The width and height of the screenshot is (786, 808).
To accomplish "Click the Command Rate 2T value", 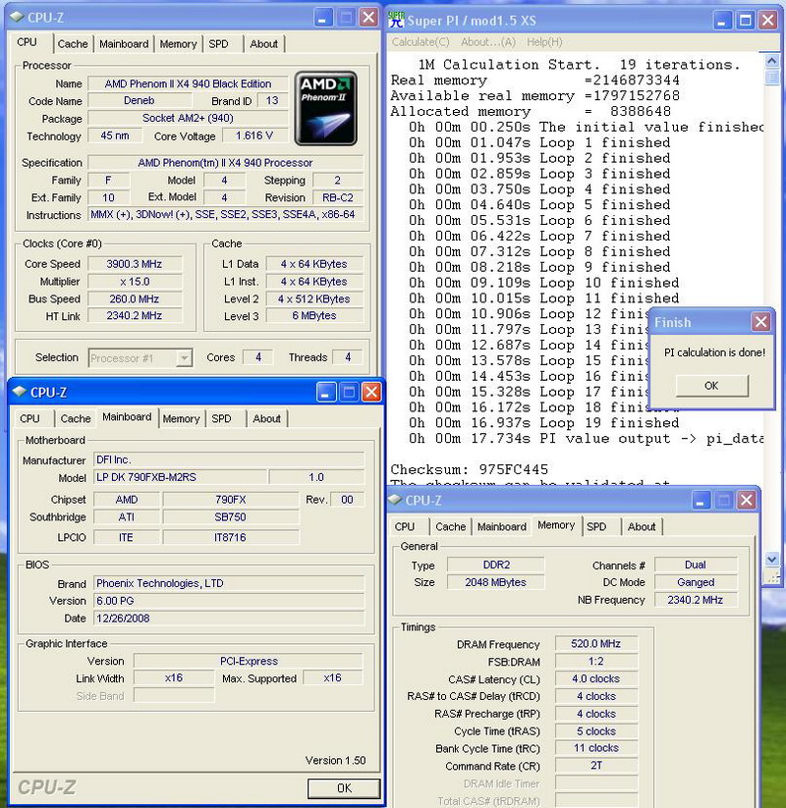I will click(x=596, y=766).
